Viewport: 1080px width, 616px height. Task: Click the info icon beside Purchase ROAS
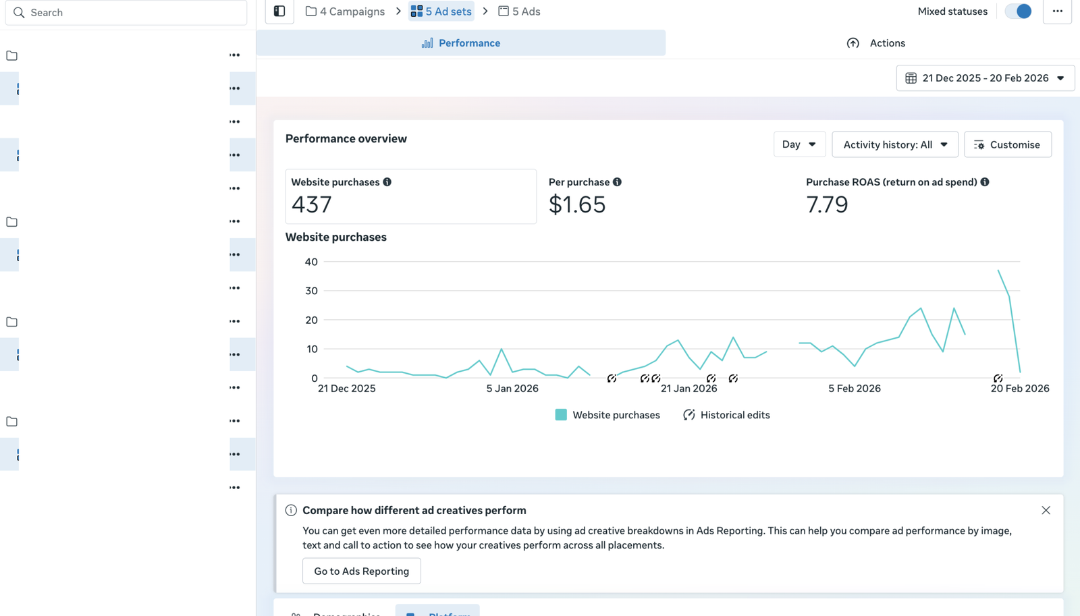coord(985,182)
